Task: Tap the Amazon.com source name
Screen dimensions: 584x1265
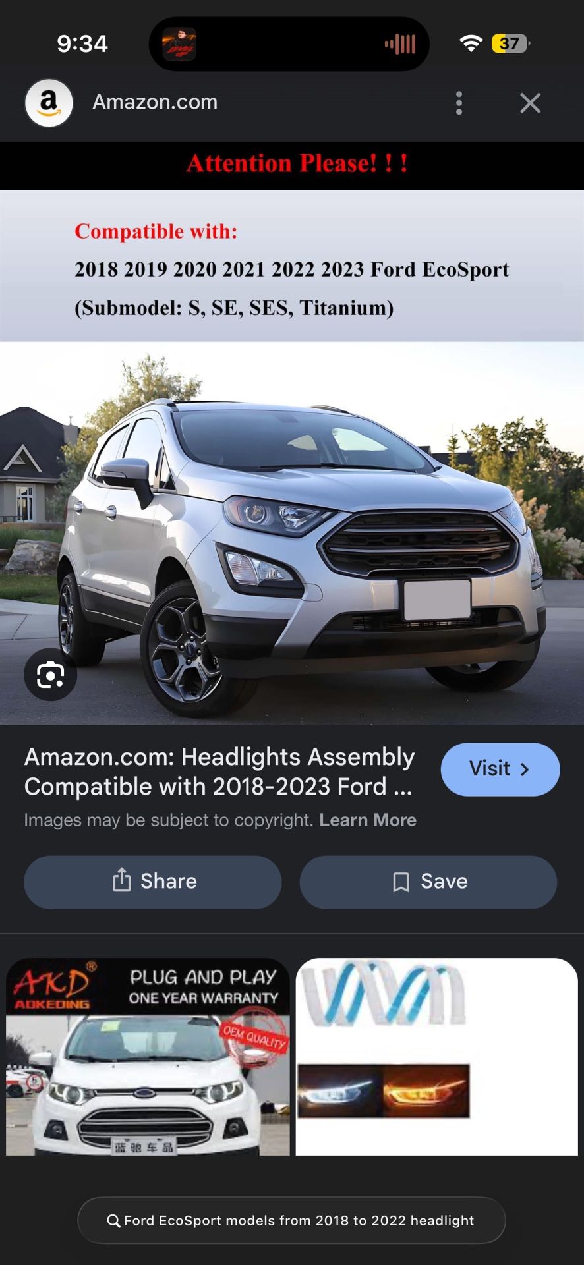Action: click(x=155, y=102)
